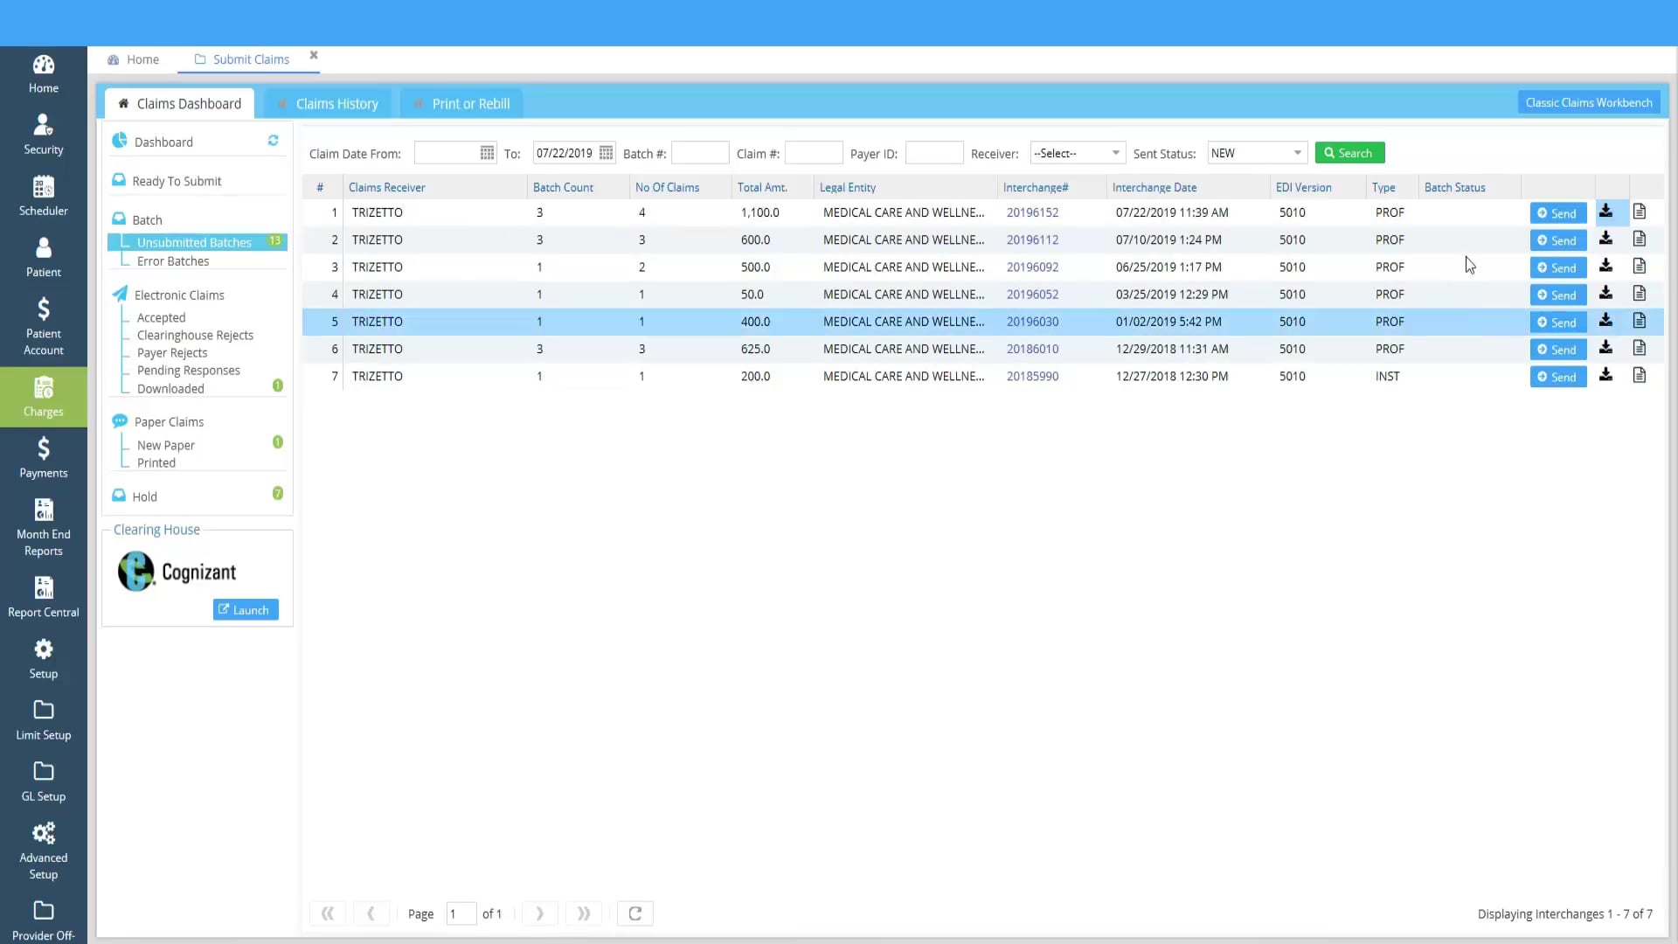The width and height of the screenshot is (1678, 944).
Task: Open the document view for interchange 20185990
Action: [x=1640, y=375]
